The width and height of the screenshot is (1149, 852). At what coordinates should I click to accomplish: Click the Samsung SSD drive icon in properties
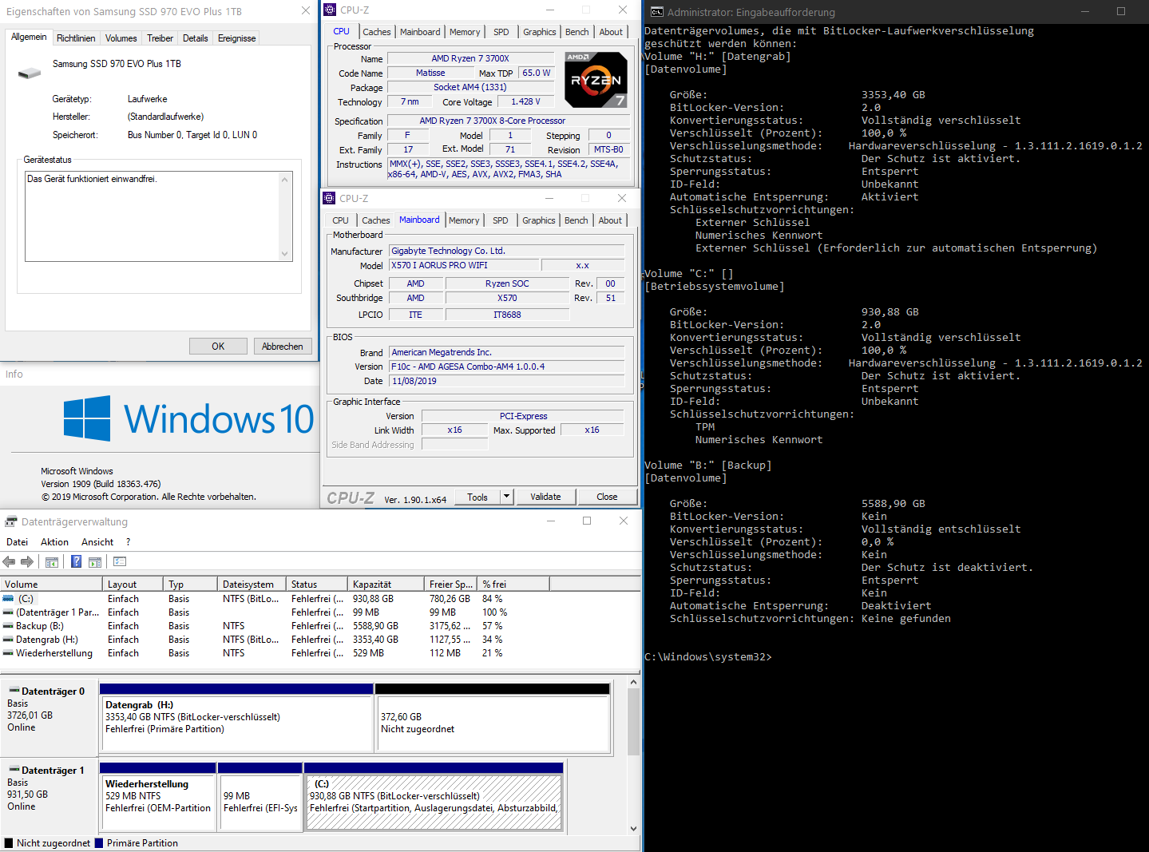point(30,73)
